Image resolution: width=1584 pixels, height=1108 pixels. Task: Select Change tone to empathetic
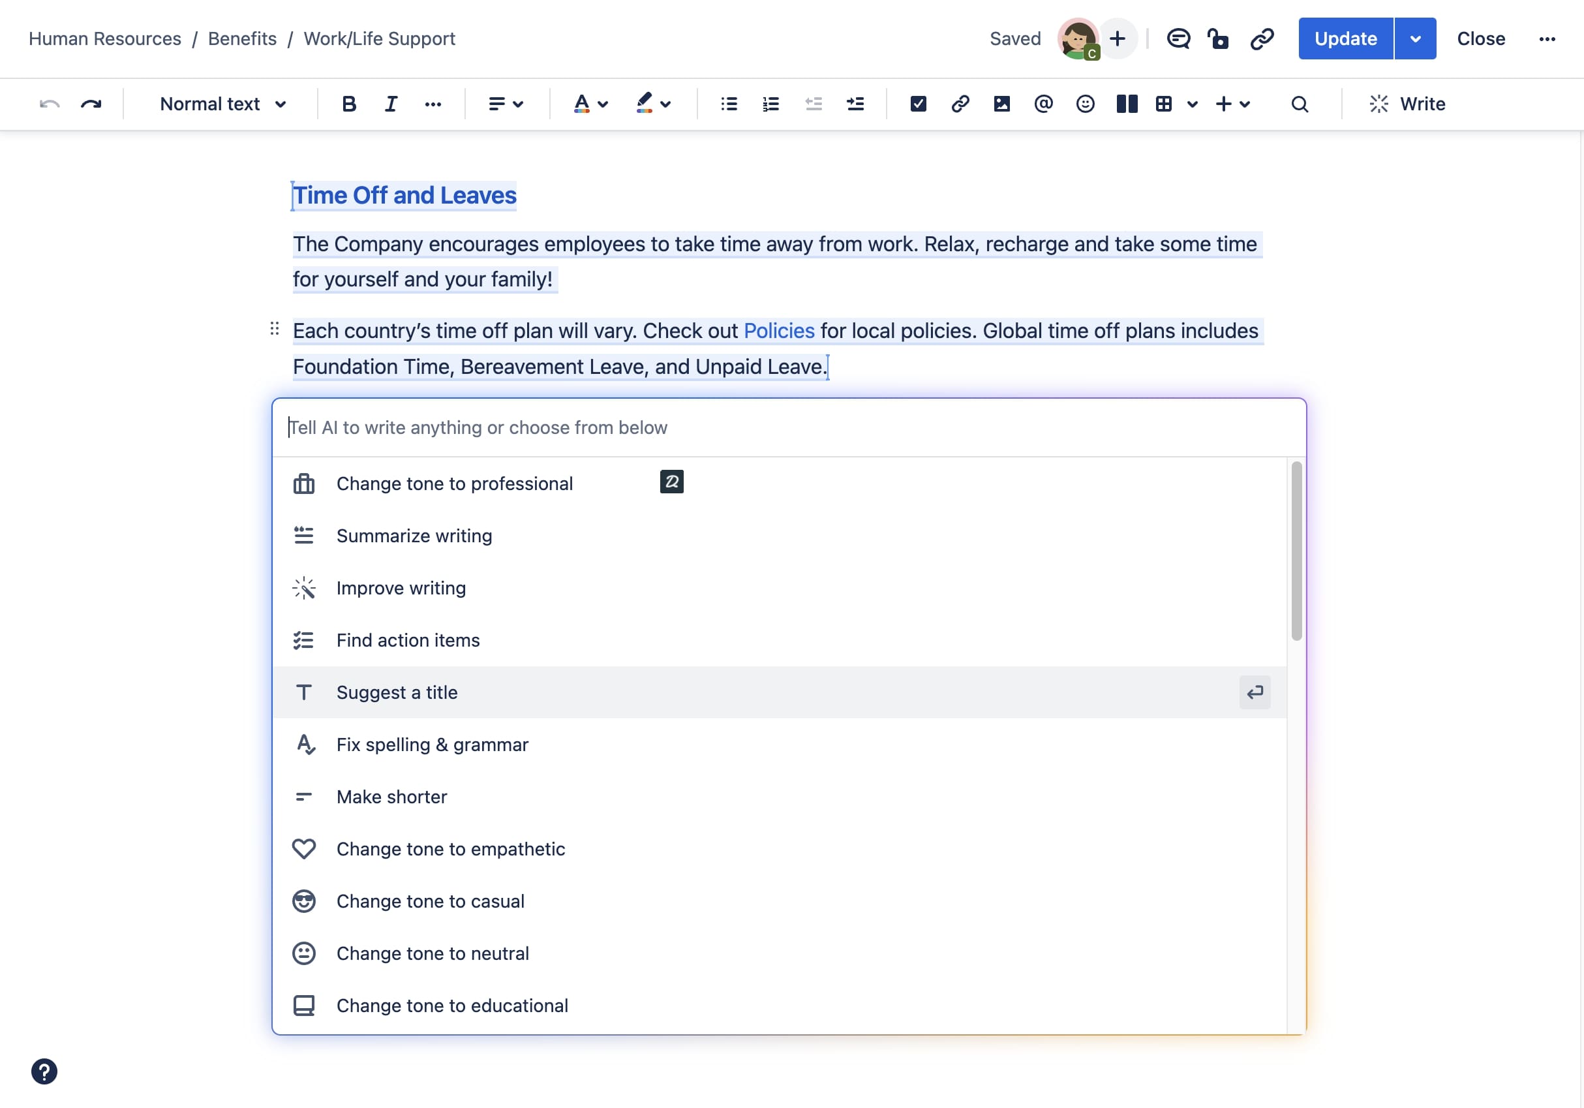click(780, 850)
